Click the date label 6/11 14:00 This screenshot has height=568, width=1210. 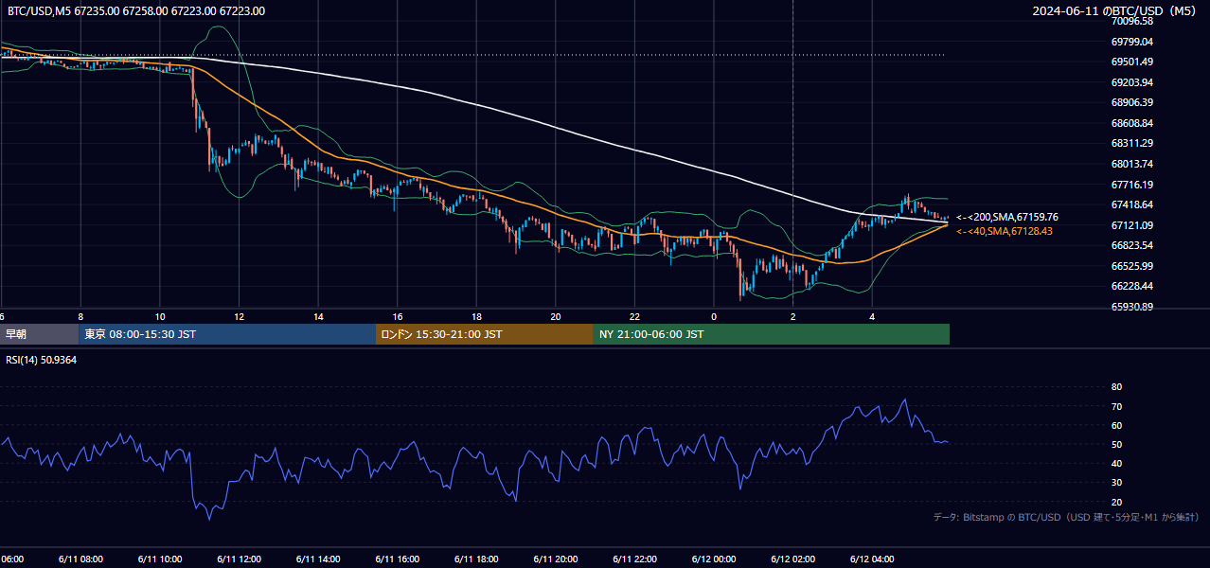coord(318,559)
